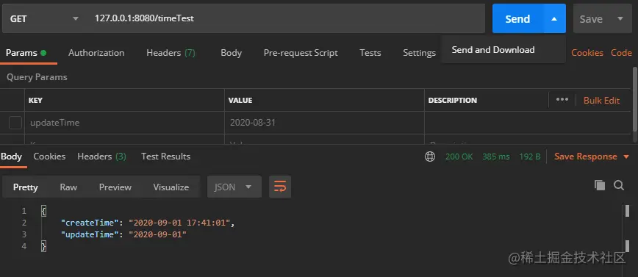Click the Bulk Edit link
The height and width of the screenshot is (277, 638).
[x=602, y=101]
